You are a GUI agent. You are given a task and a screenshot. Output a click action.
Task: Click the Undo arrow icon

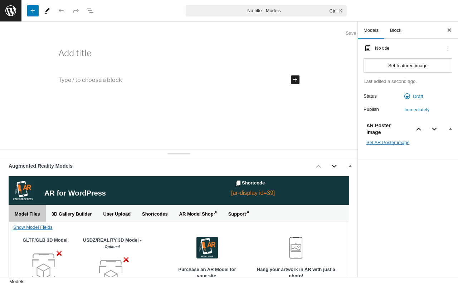(x=62, y=11)
